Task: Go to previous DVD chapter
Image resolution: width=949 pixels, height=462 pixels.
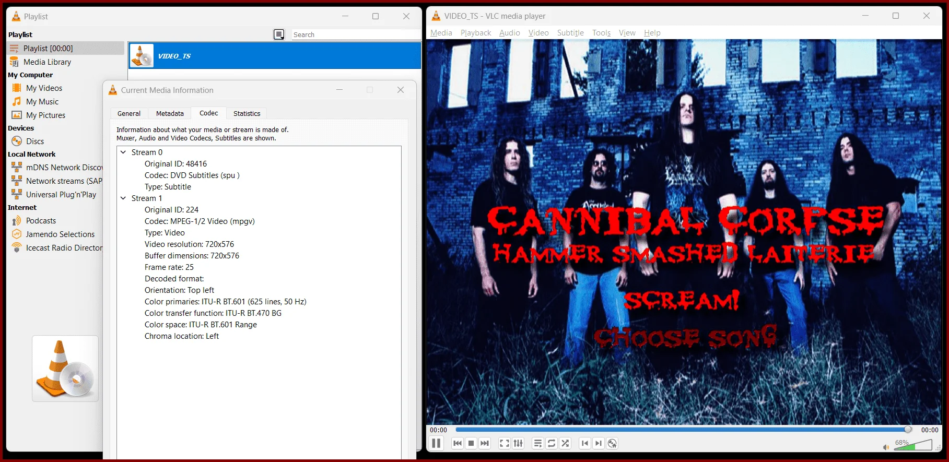Action: 585,443
